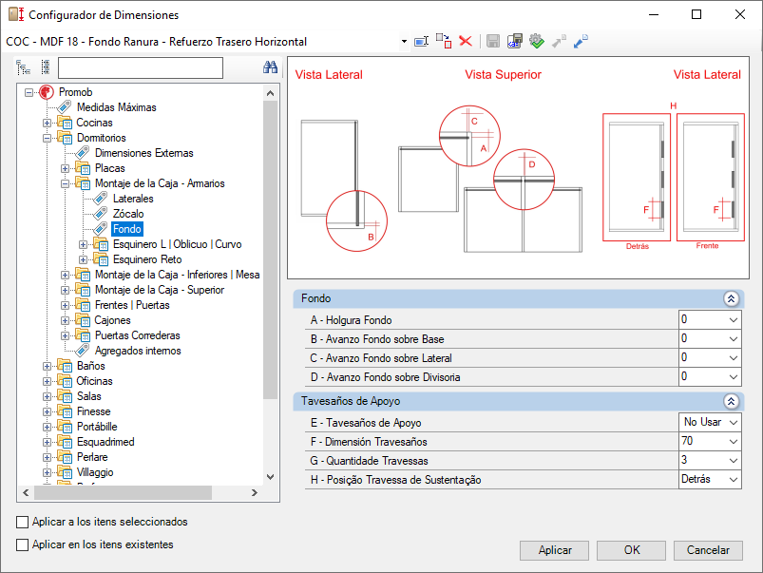Select the Perlare tree item
Screen dimensions: 763x573
(92, 457)
